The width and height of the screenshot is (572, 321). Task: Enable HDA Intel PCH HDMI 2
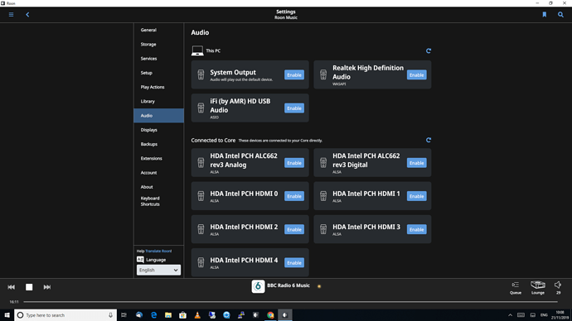click(294, 229)
